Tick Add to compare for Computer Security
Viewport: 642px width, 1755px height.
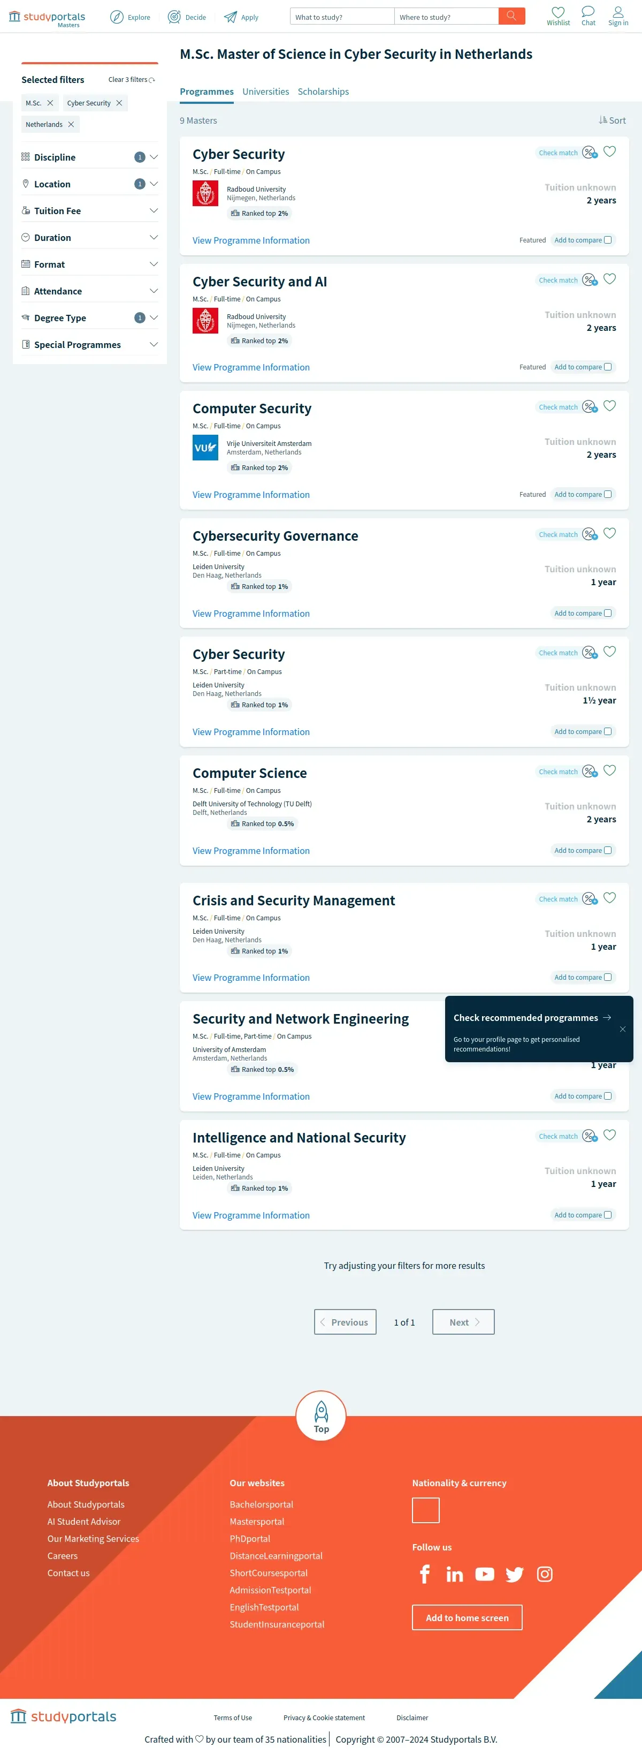(607, 494)
